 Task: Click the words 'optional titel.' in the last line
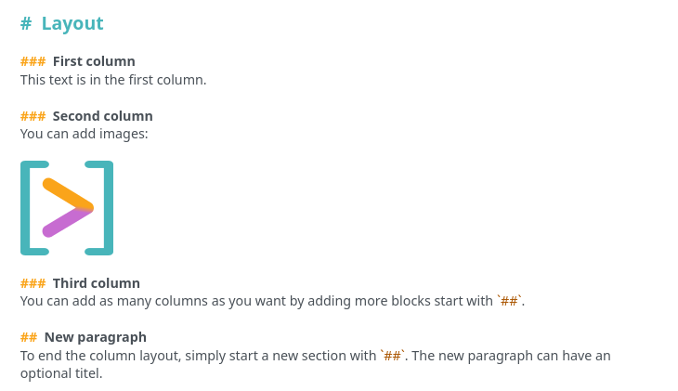(61, 373)
